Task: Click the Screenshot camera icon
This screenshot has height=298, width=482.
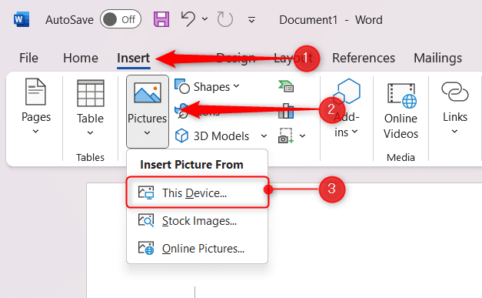Action: [286, 136]
